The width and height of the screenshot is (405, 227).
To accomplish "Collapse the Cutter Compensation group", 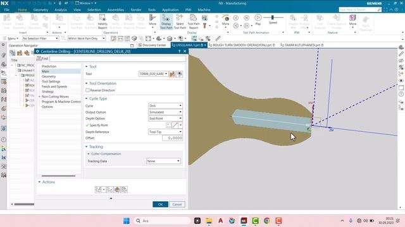I will click(x=89, y=154).
